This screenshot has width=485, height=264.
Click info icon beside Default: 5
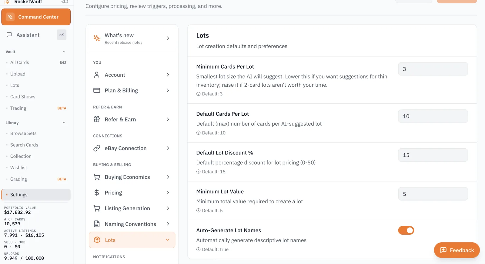(199, 211)
